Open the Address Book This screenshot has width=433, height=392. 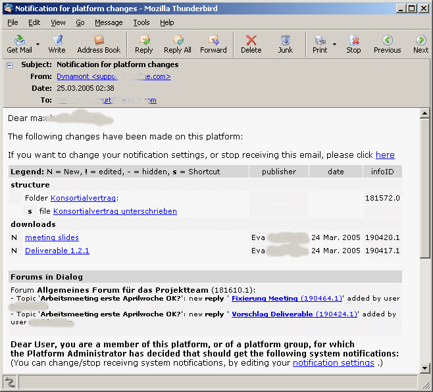click(99, 44)
